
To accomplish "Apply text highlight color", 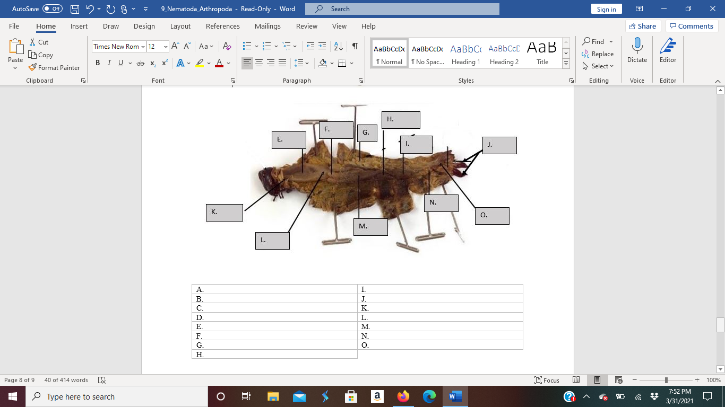I will (x=199, y=63).
